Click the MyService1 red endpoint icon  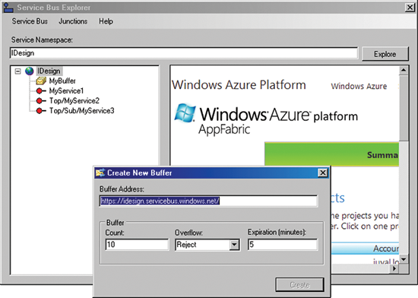tap(40, 91)
